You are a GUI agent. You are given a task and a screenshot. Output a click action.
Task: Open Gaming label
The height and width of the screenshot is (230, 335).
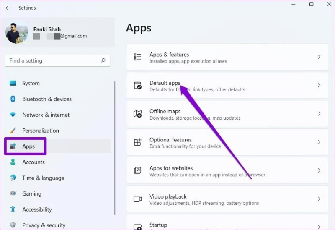(32, 193)
